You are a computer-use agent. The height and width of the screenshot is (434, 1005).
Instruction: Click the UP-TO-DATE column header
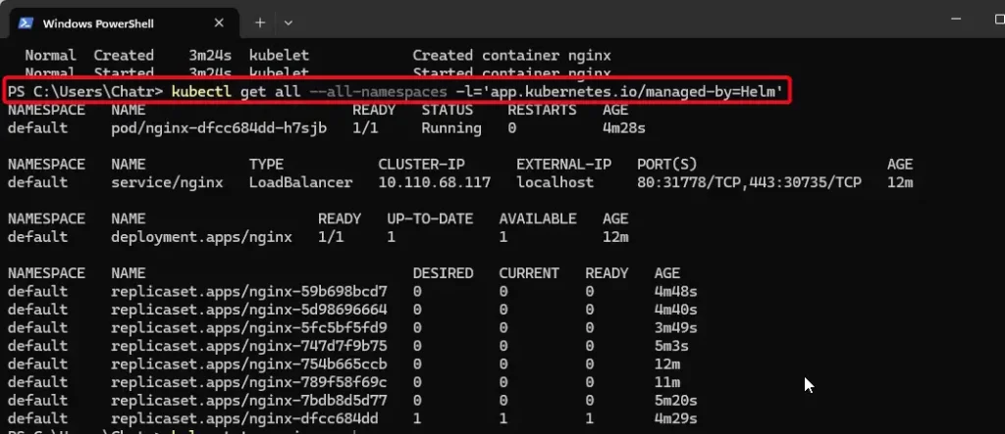click(x=430, y=218)
